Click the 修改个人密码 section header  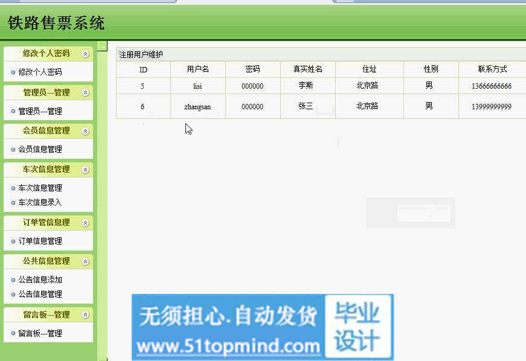[48, 54]
